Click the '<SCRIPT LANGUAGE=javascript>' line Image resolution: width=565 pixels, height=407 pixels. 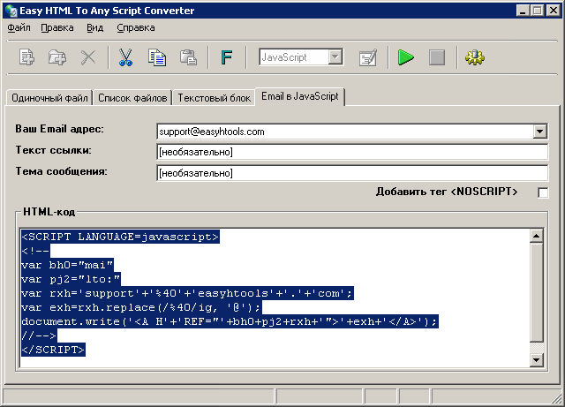click(x=120, y=237)
